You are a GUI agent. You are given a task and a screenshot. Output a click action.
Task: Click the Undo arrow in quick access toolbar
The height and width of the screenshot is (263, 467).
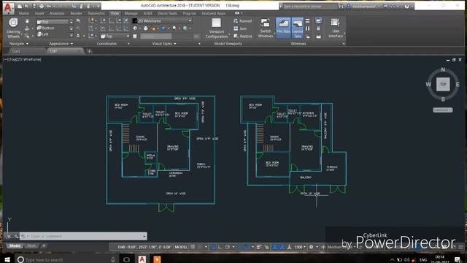(x=49, y=6)
